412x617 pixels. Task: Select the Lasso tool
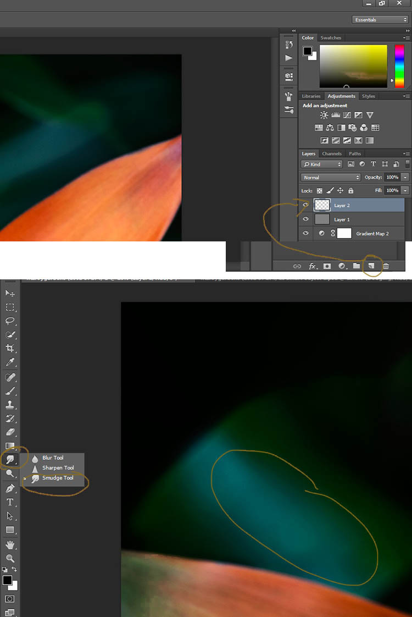10,321
